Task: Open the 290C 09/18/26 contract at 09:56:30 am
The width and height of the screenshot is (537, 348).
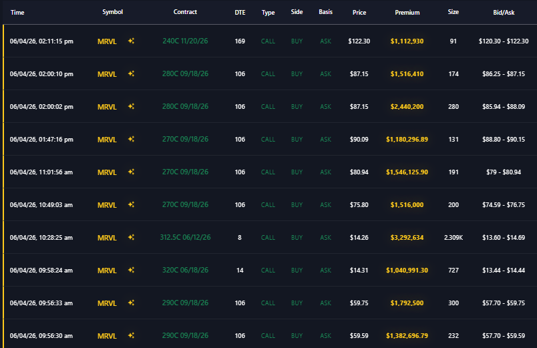Action: (185, 335)
